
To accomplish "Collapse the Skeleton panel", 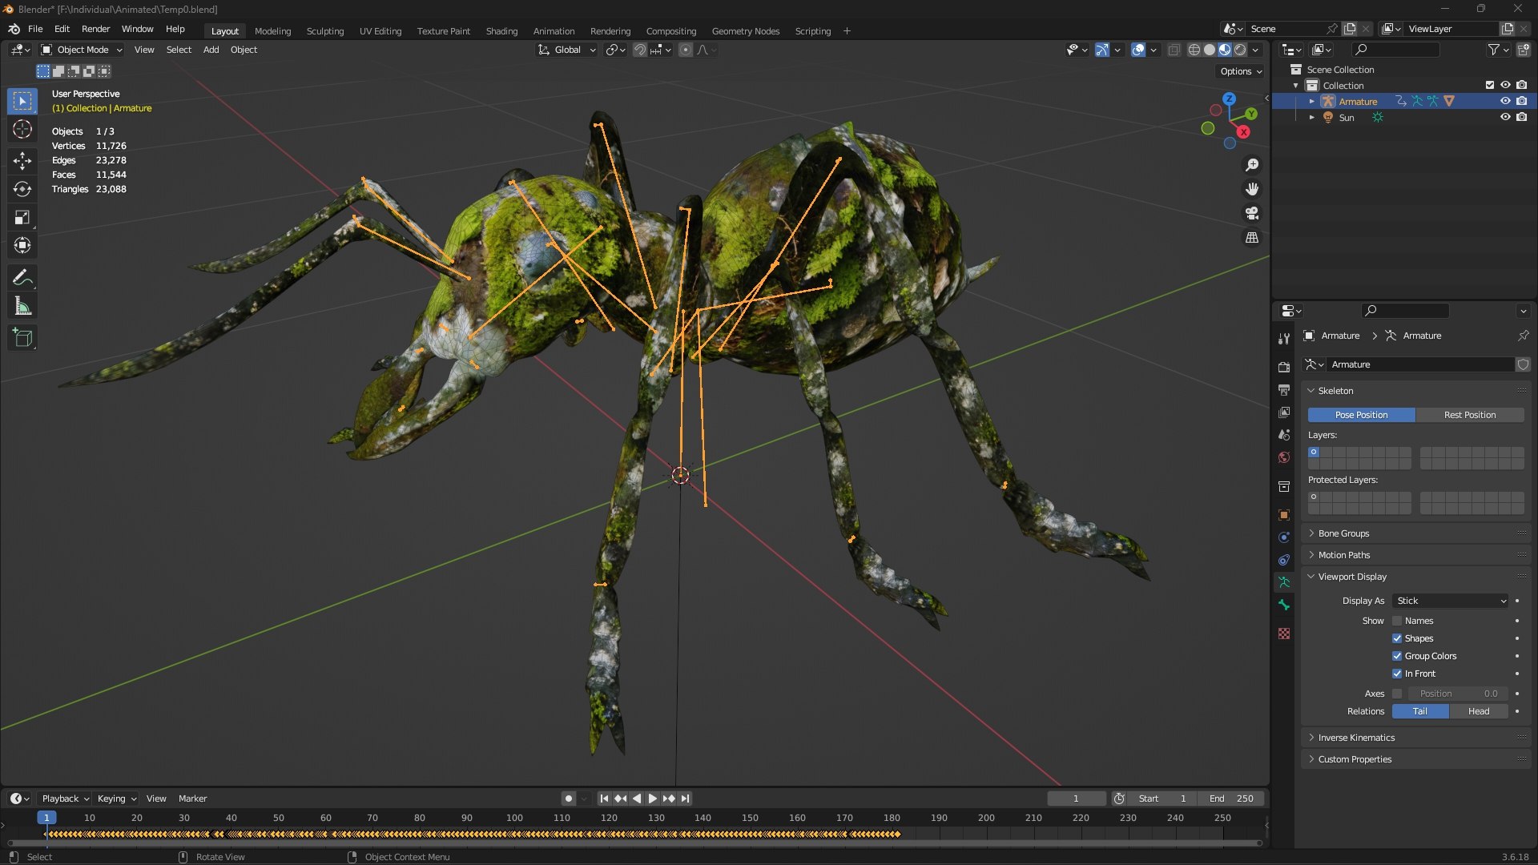I will pos(1335,391).
